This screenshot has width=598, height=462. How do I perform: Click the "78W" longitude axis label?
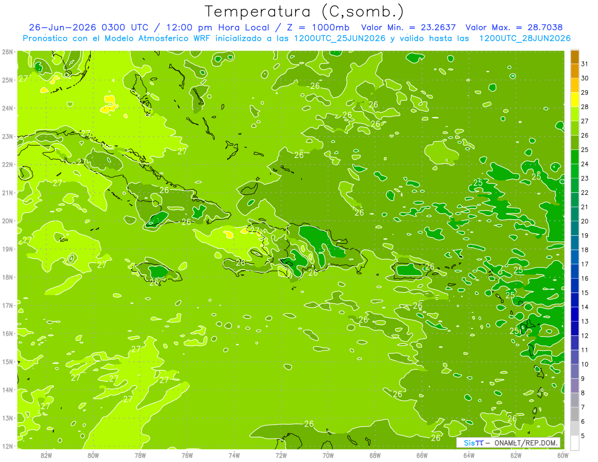[140, 455]
